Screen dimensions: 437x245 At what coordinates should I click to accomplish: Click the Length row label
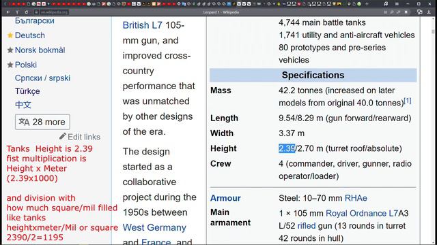tap(225, 118)
